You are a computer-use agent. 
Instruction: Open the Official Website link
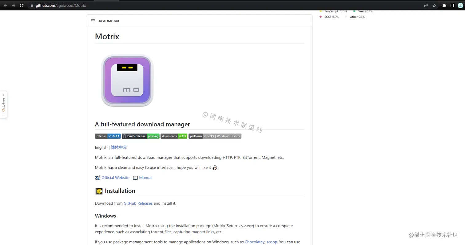115,178
